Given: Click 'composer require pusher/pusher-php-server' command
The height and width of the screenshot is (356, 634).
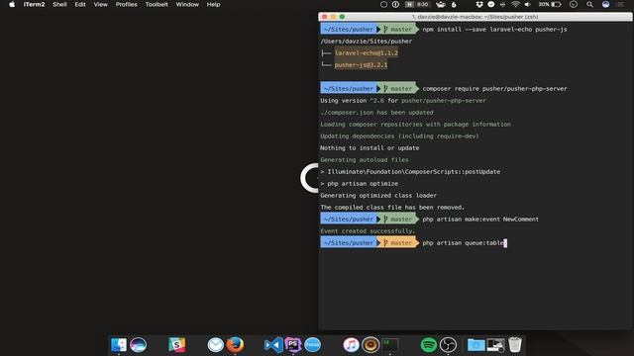Looking at the screenshot, I should coord(494,89).
